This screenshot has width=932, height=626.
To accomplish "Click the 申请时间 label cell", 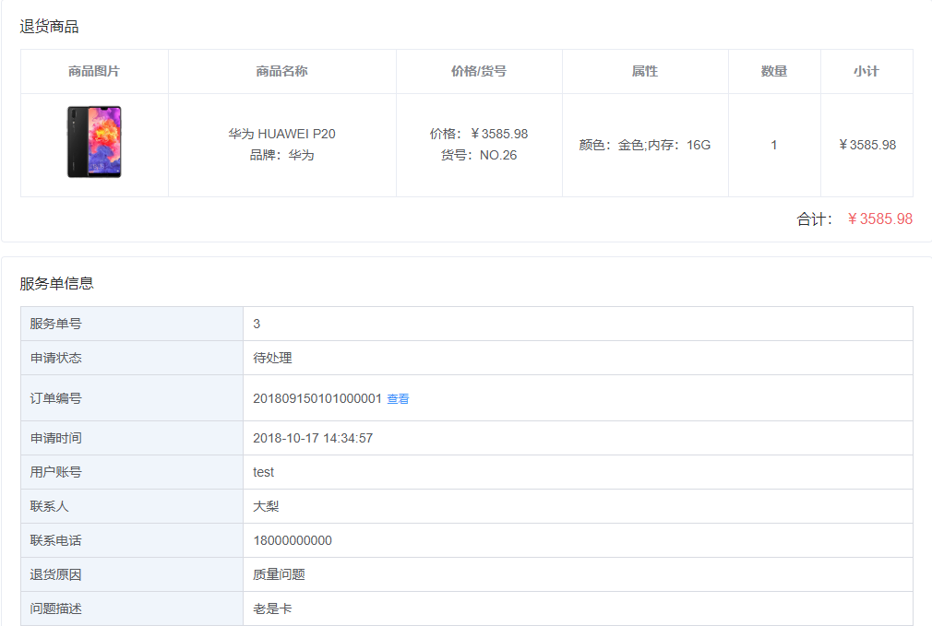I will point(132,438).
